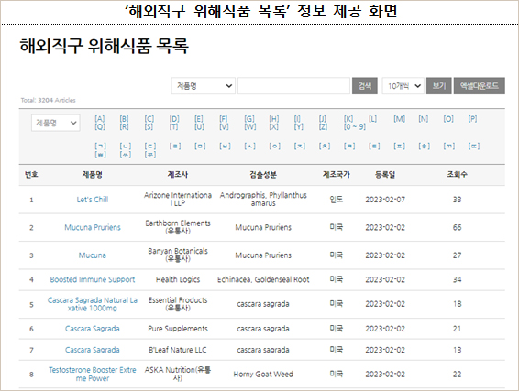Screen dimensions: 519x391
Task: Click the Health Logics manufacturer cell
Action: coord(178,279)
